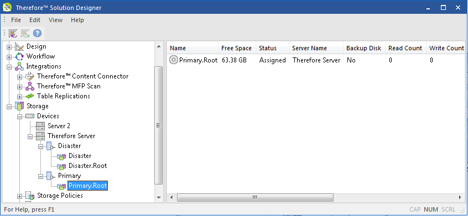Click the disc icon beside Primary.Root row
468x216 pixels.
pos(173,60)
